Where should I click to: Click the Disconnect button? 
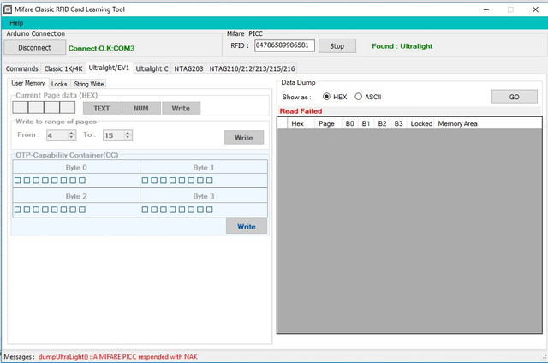click(34, 47)
